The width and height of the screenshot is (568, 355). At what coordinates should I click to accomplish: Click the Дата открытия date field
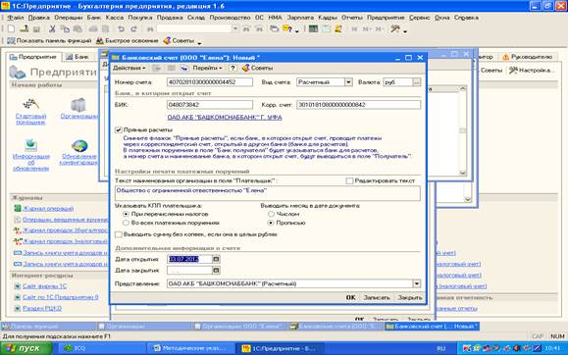(189, 259)
